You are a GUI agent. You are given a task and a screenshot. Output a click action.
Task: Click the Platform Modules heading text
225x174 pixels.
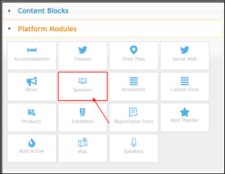coord(47,29)
